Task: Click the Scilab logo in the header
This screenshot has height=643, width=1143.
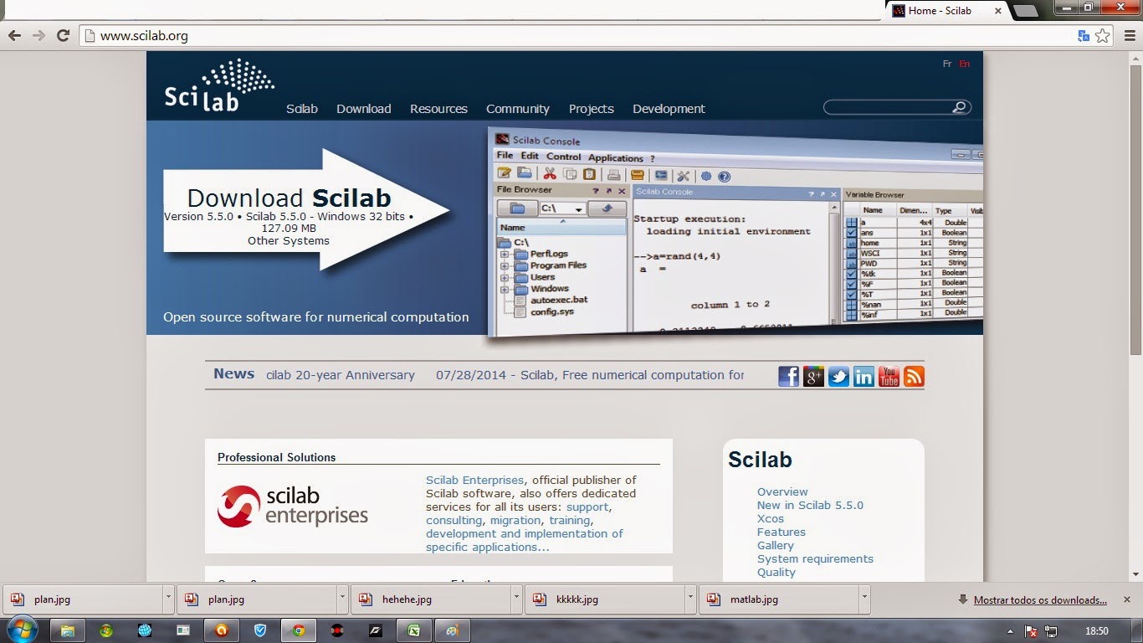Action: pyautogui.click(x=219, y=85)
